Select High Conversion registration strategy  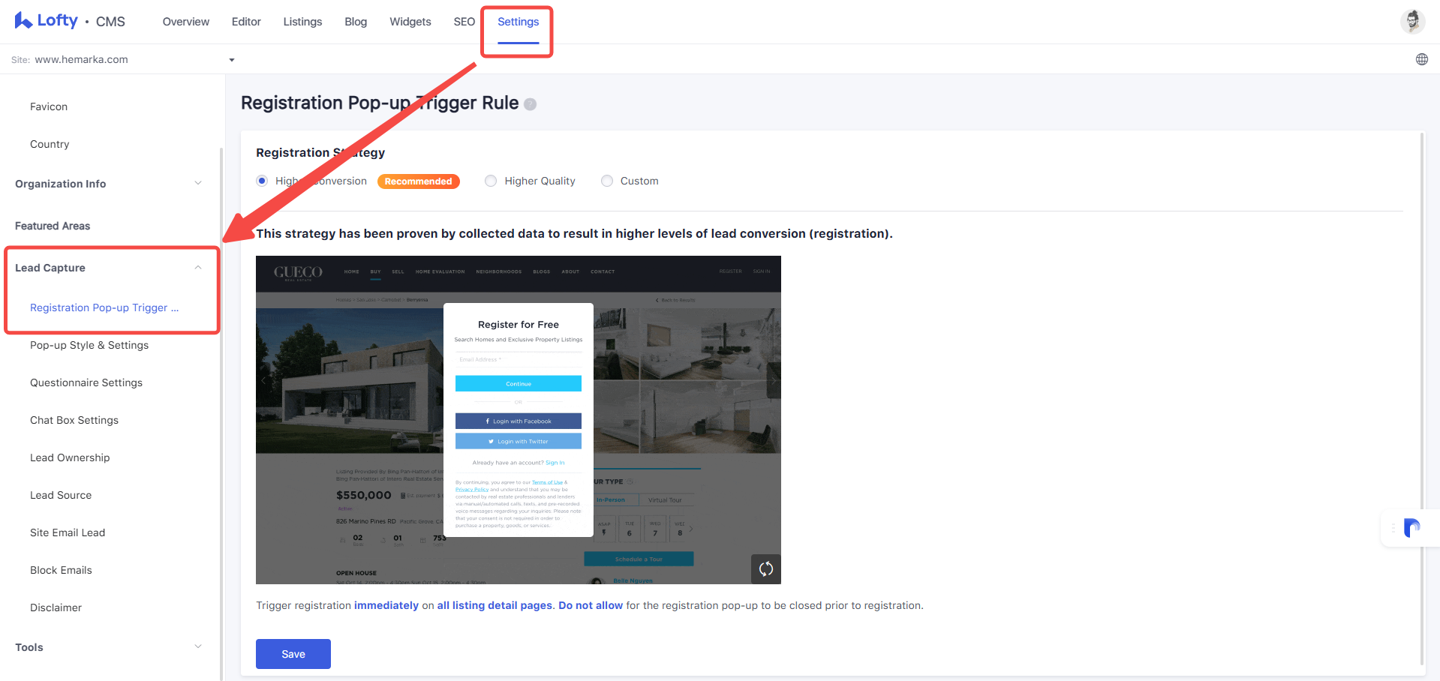(262, 181)
